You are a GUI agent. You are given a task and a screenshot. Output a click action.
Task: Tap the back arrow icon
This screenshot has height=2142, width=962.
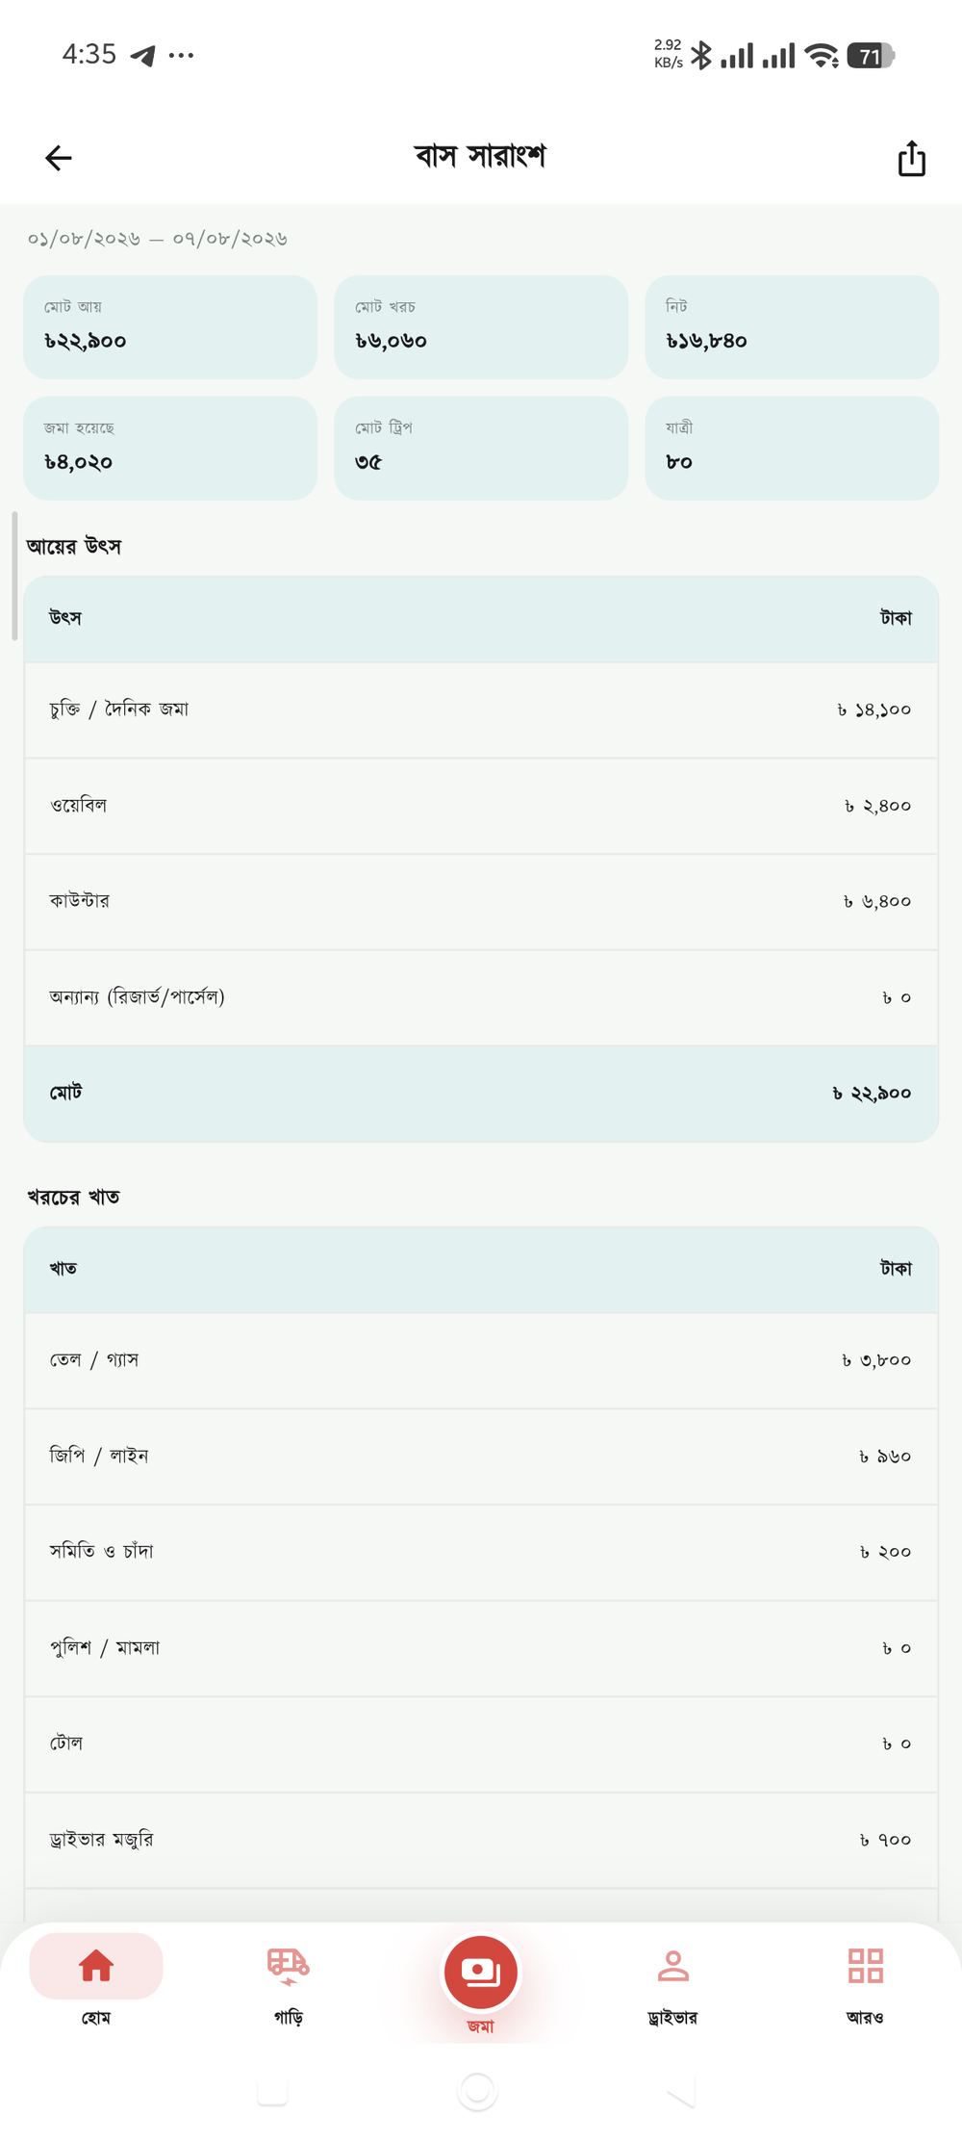[x=59, y=158]
